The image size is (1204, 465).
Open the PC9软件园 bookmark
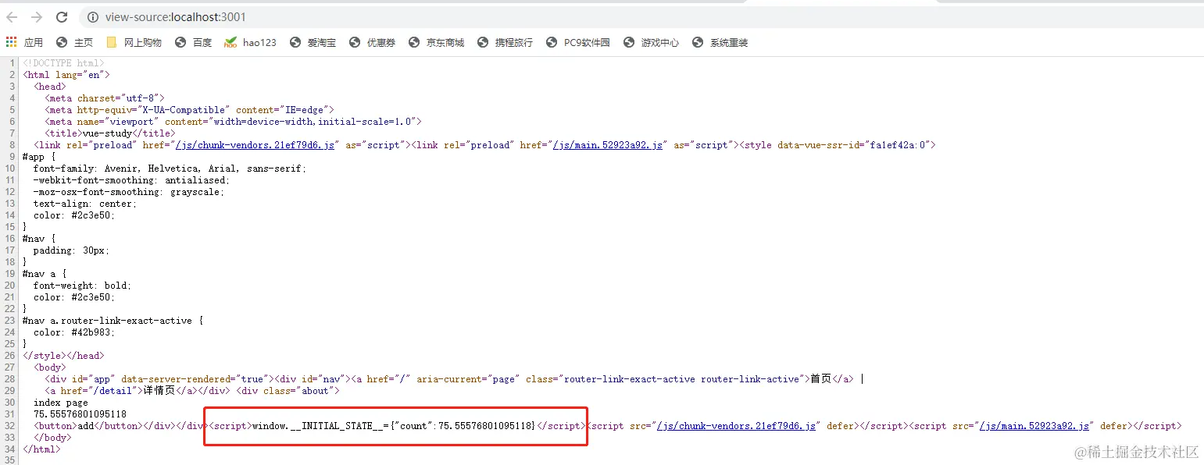pos(577,42)
